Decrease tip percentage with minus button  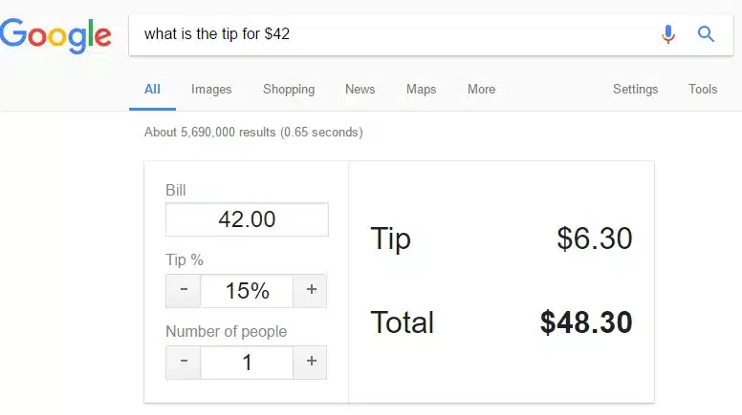coord(184,291)
